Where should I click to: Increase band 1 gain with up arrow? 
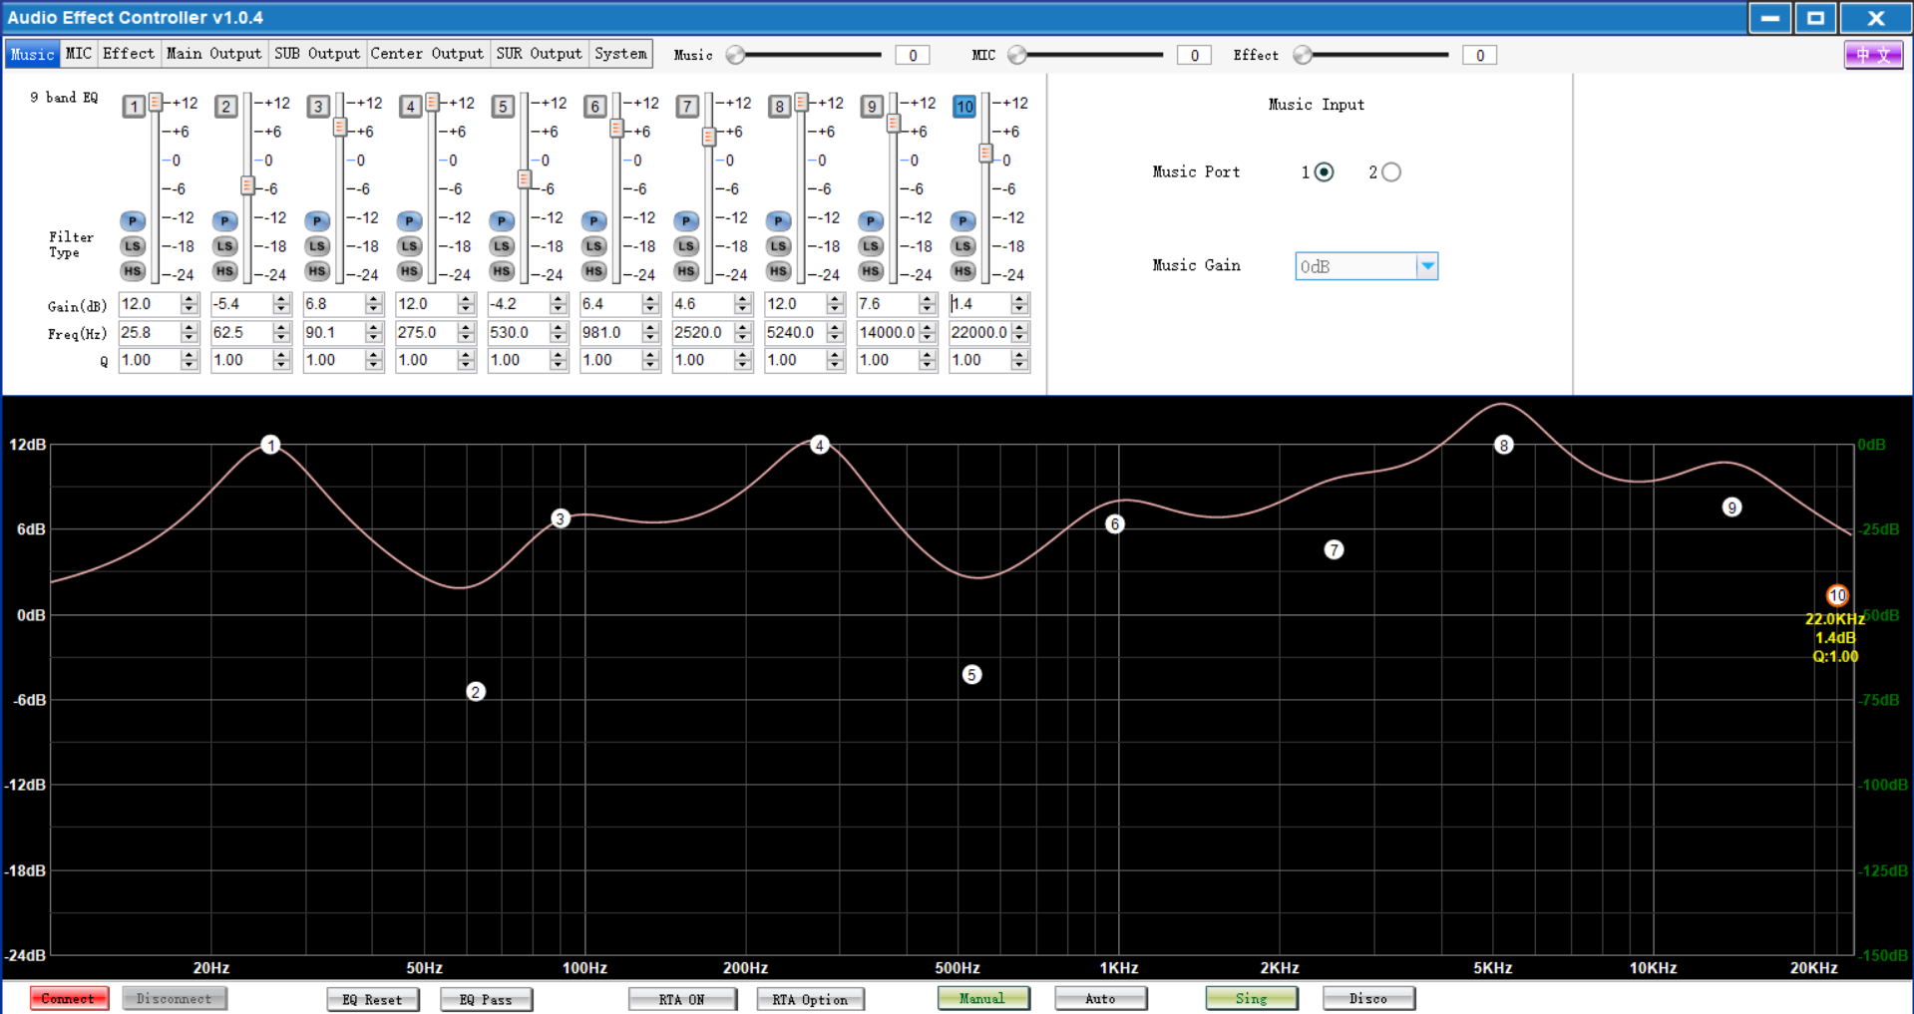[190, 299]
